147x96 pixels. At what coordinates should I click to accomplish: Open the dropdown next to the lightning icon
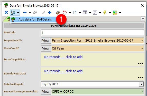pos(110,13)
